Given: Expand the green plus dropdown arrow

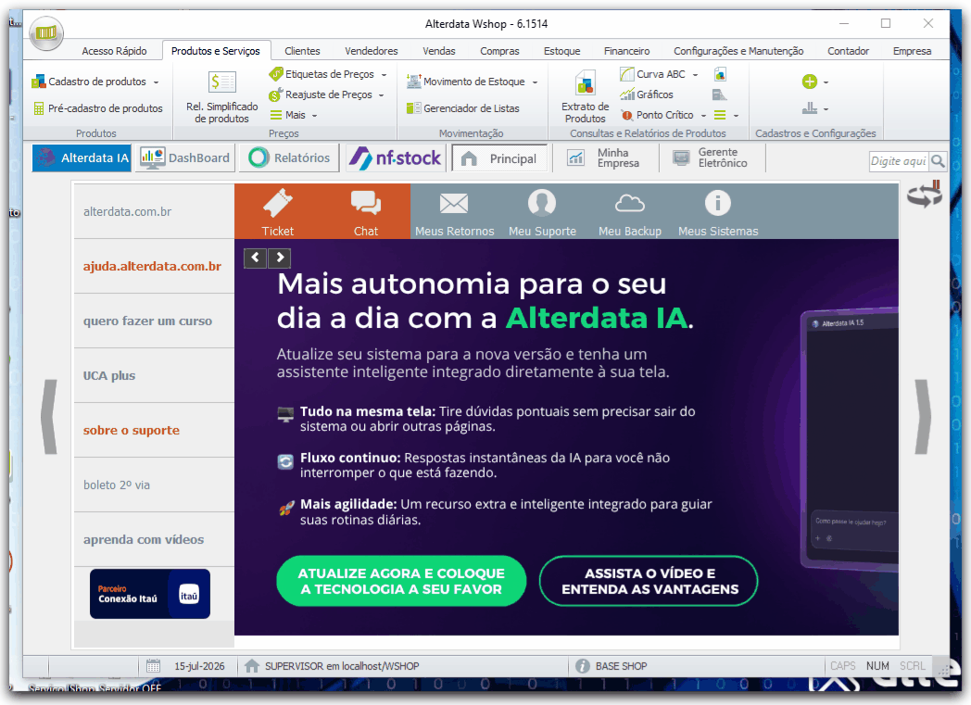Looking at the screenshot, I should 826,82.
